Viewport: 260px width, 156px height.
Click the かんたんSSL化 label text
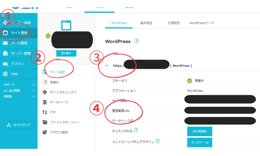click(x=122, y=131)
